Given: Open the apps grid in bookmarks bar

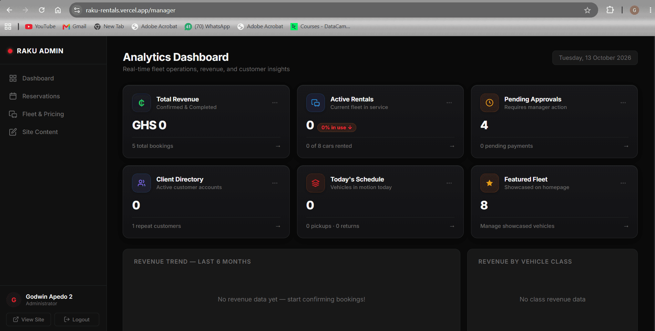Looking at the screenshot, I should [x=8, y=26].
